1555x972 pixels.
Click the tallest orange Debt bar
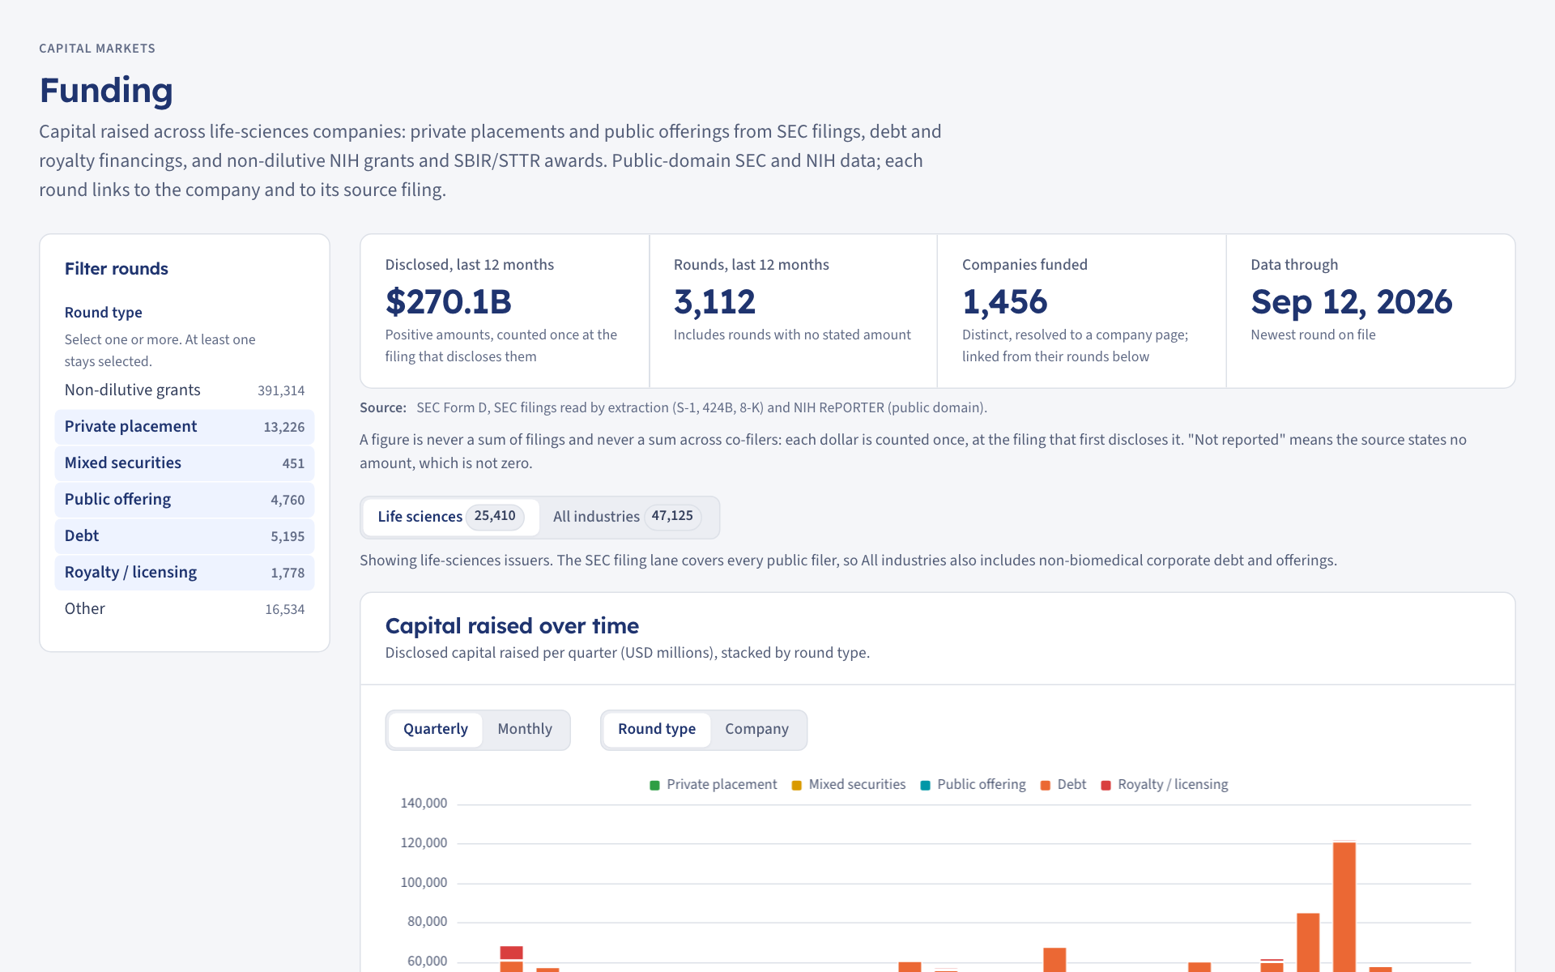click(x=1344, y=907)
